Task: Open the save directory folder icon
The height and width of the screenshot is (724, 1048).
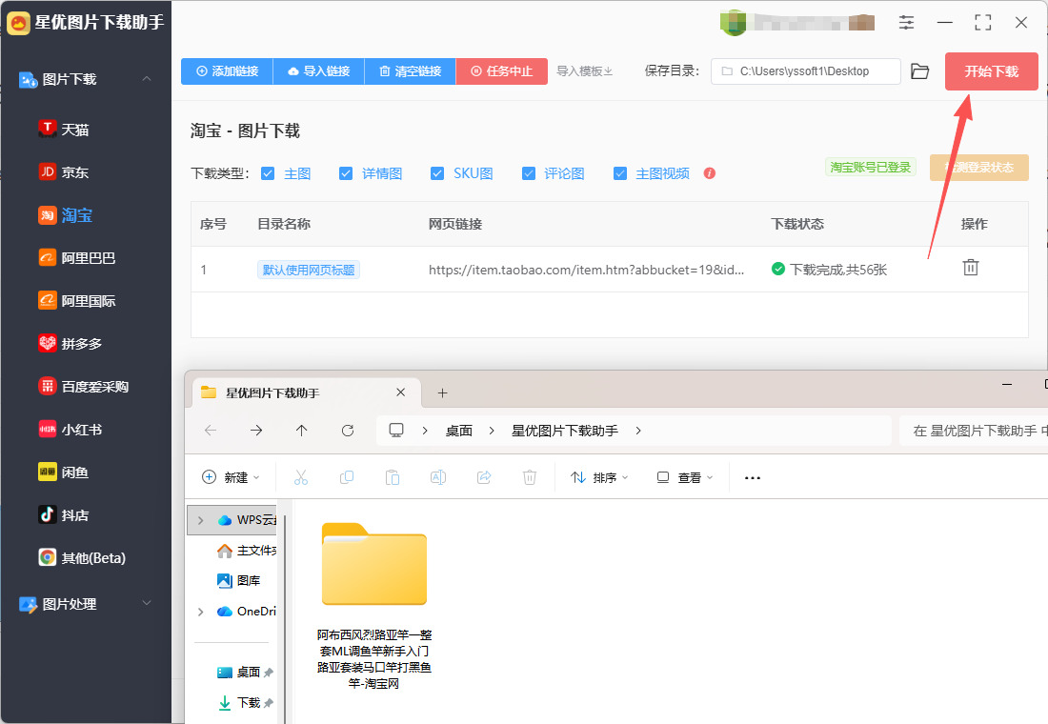Action: point(919,71)
